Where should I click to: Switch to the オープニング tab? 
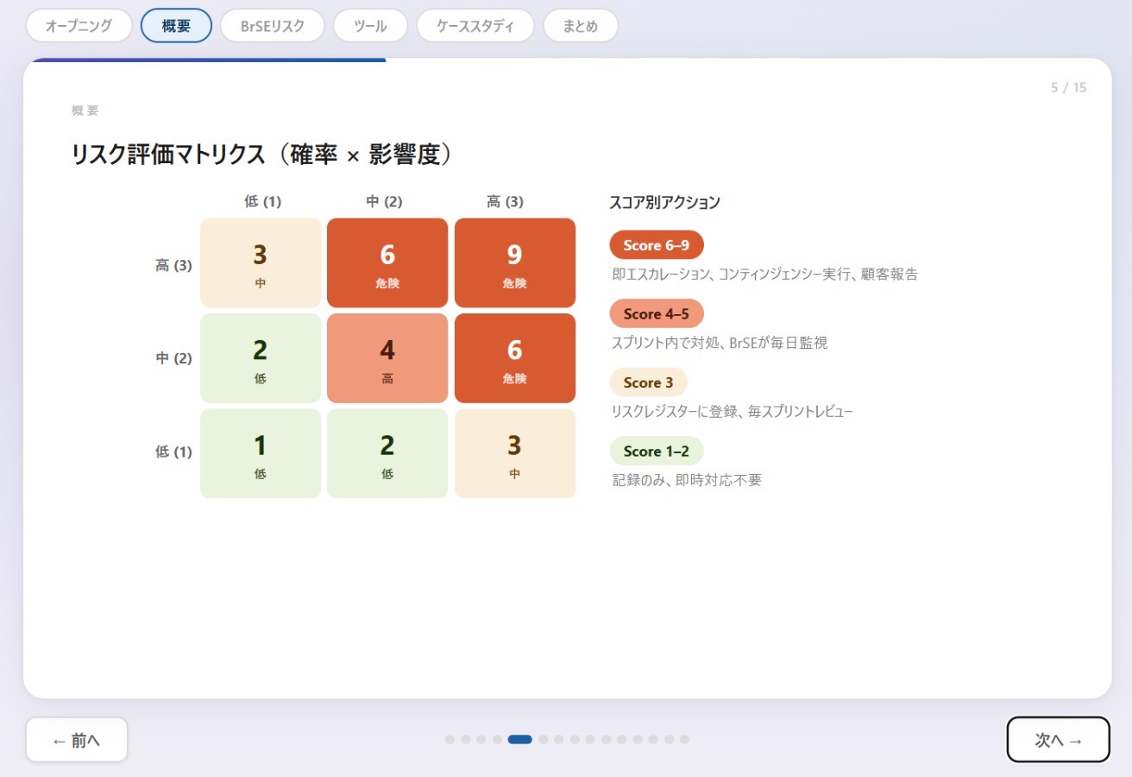click(x=79, y=26)
